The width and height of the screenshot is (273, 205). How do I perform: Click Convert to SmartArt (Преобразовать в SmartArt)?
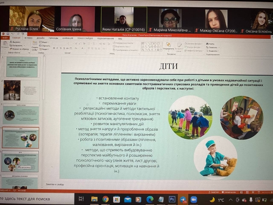pyautogui.click(x=126, y=50)
